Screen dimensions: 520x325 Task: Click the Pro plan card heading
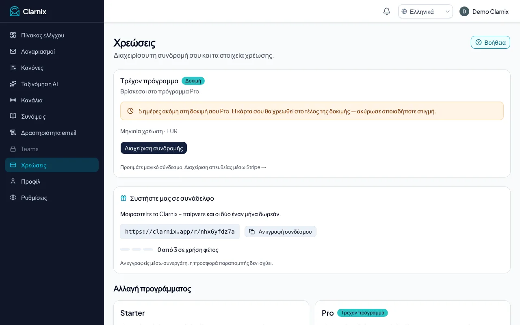coord(328,313)
